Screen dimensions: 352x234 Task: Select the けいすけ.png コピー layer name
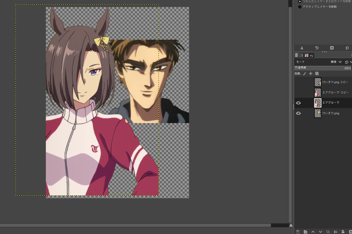point(335,82)
